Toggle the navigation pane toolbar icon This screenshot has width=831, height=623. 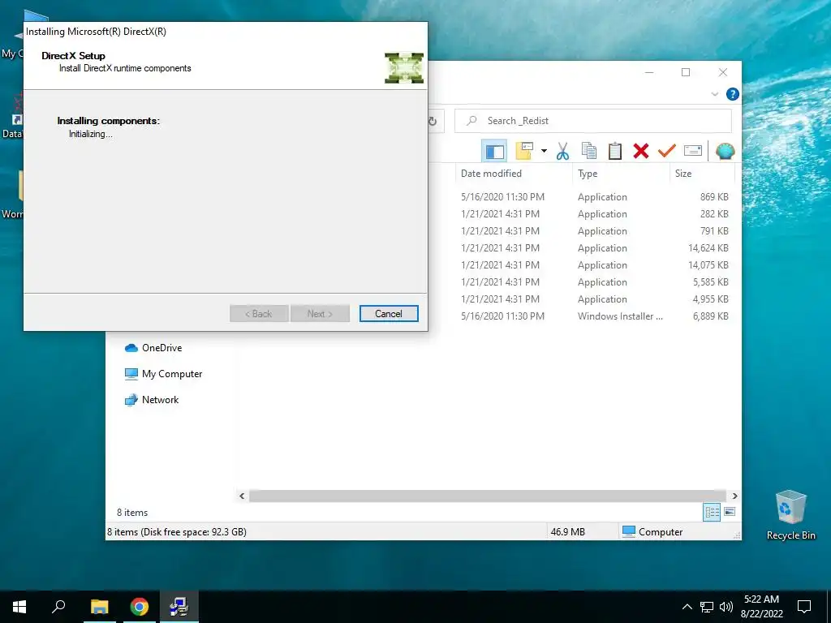click(494, 151)
